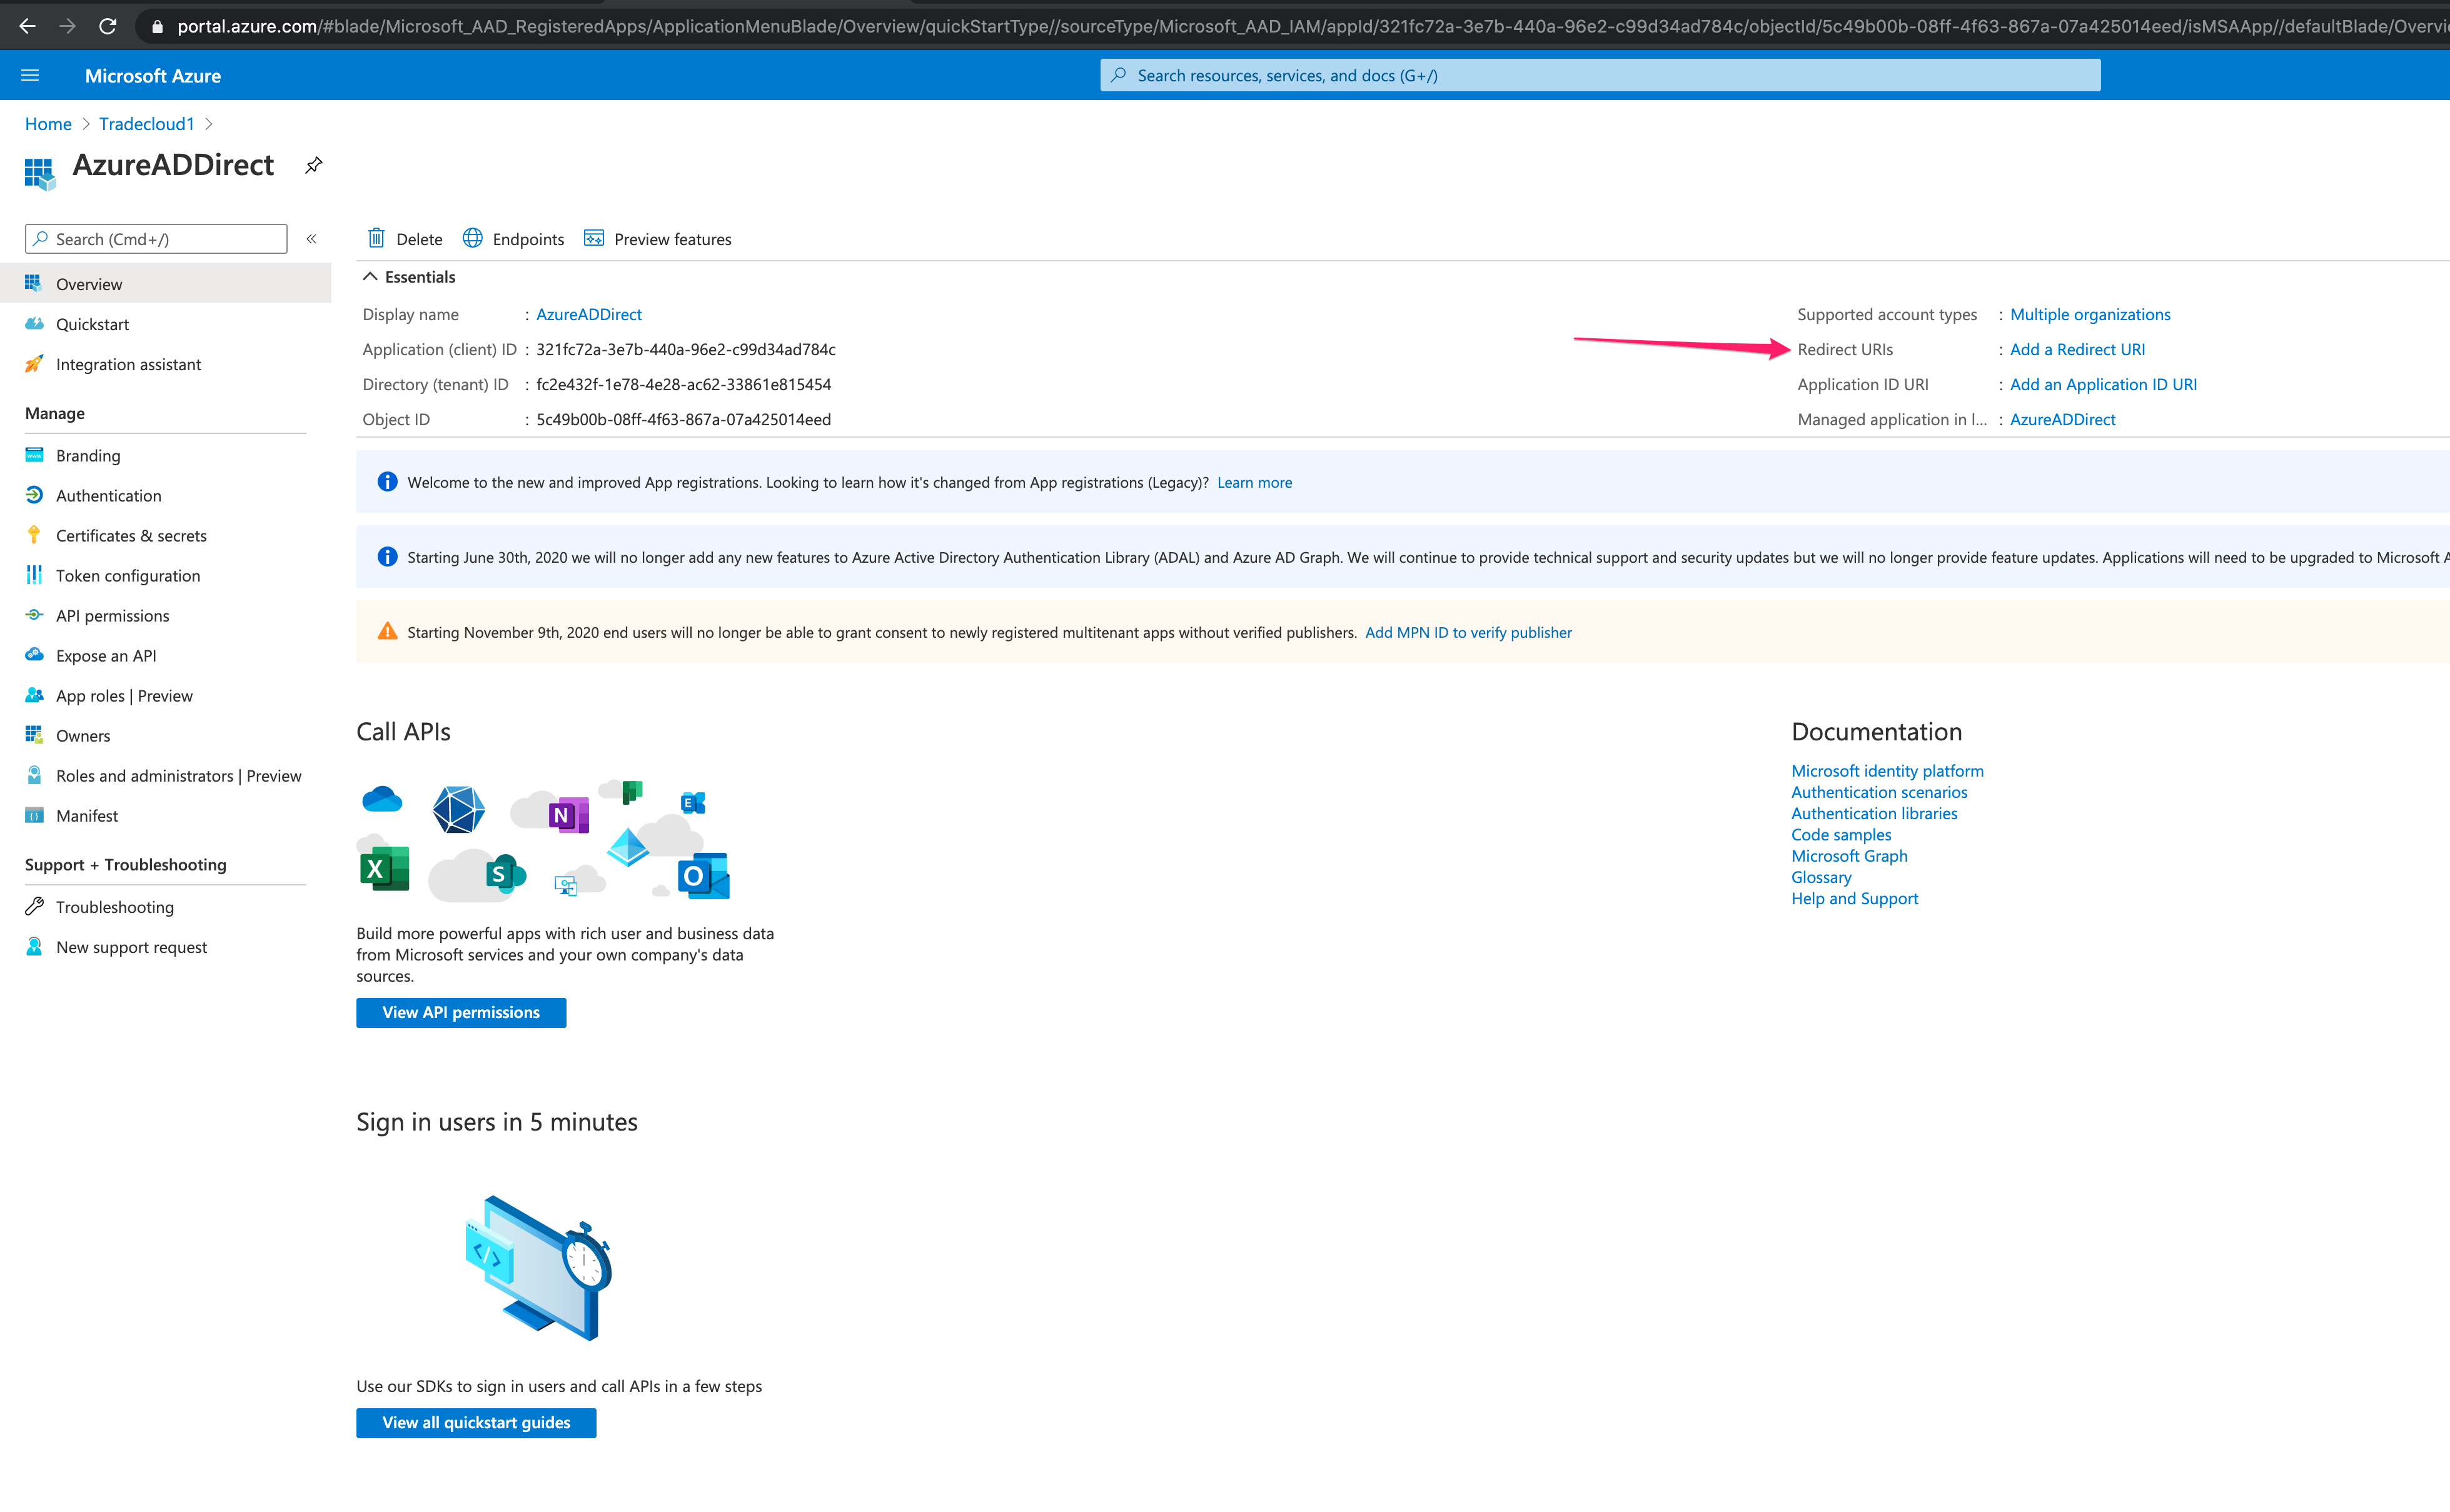Screen dimensions: 2450x1512
Task: Click View all quickstart guides button
Action: [x=476, y=1422]
